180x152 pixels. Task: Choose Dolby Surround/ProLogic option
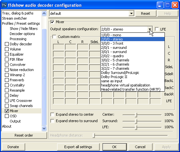(x=133, y=73)
